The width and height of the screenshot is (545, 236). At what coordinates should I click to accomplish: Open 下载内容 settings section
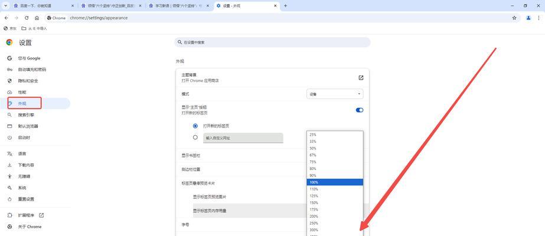coord(35,165)
